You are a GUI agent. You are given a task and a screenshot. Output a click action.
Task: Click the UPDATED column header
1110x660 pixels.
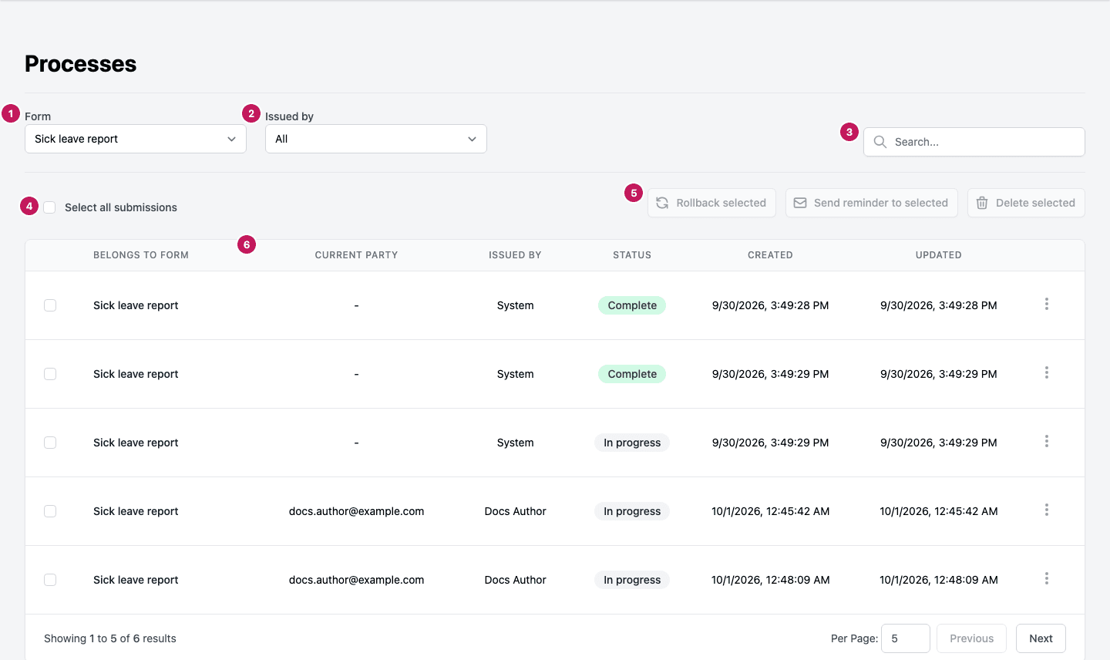(x=939, y=255)
